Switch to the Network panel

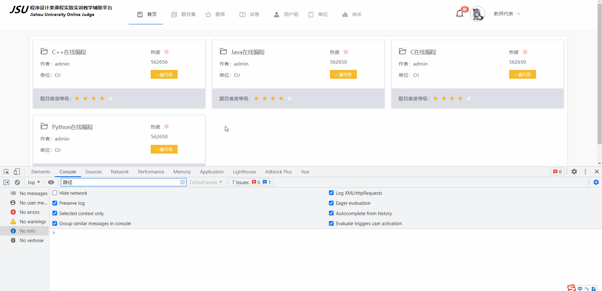pyautogui.click(x=120, y=172)
